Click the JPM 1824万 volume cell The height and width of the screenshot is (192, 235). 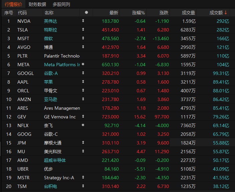click(188, 143)
